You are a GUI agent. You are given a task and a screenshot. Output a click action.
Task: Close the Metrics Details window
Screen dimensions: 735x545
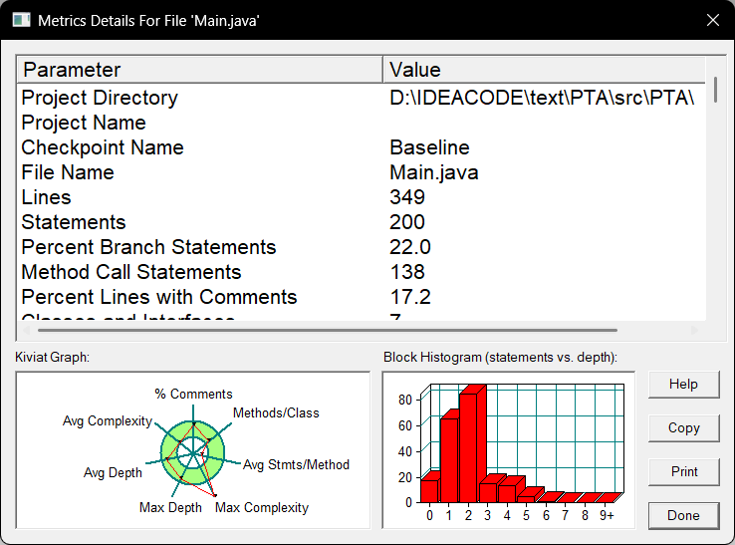(713, 20)
